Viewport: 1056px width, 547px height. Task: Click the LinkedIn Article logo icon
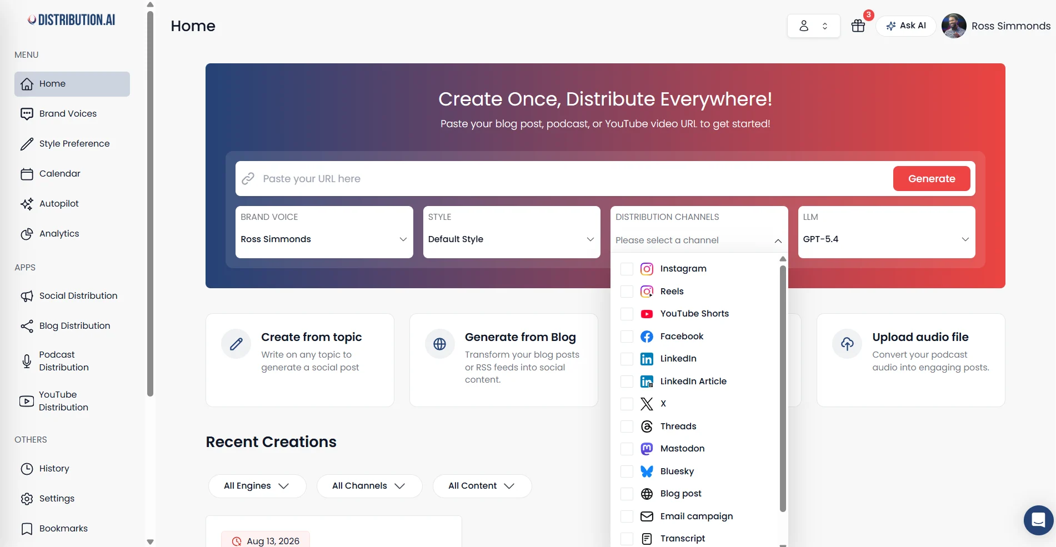click(647, 382)
